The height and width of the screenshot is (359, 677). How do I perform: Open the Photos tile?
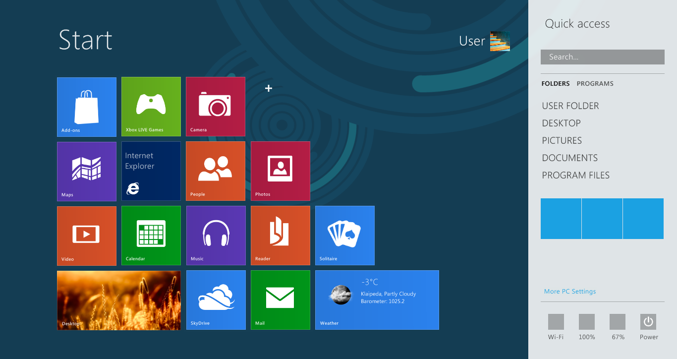(x=281, y=171)
